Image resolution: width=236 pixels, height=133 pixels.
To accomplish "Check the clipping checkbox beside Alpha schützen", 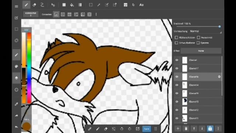I will (x=198, y=37).
